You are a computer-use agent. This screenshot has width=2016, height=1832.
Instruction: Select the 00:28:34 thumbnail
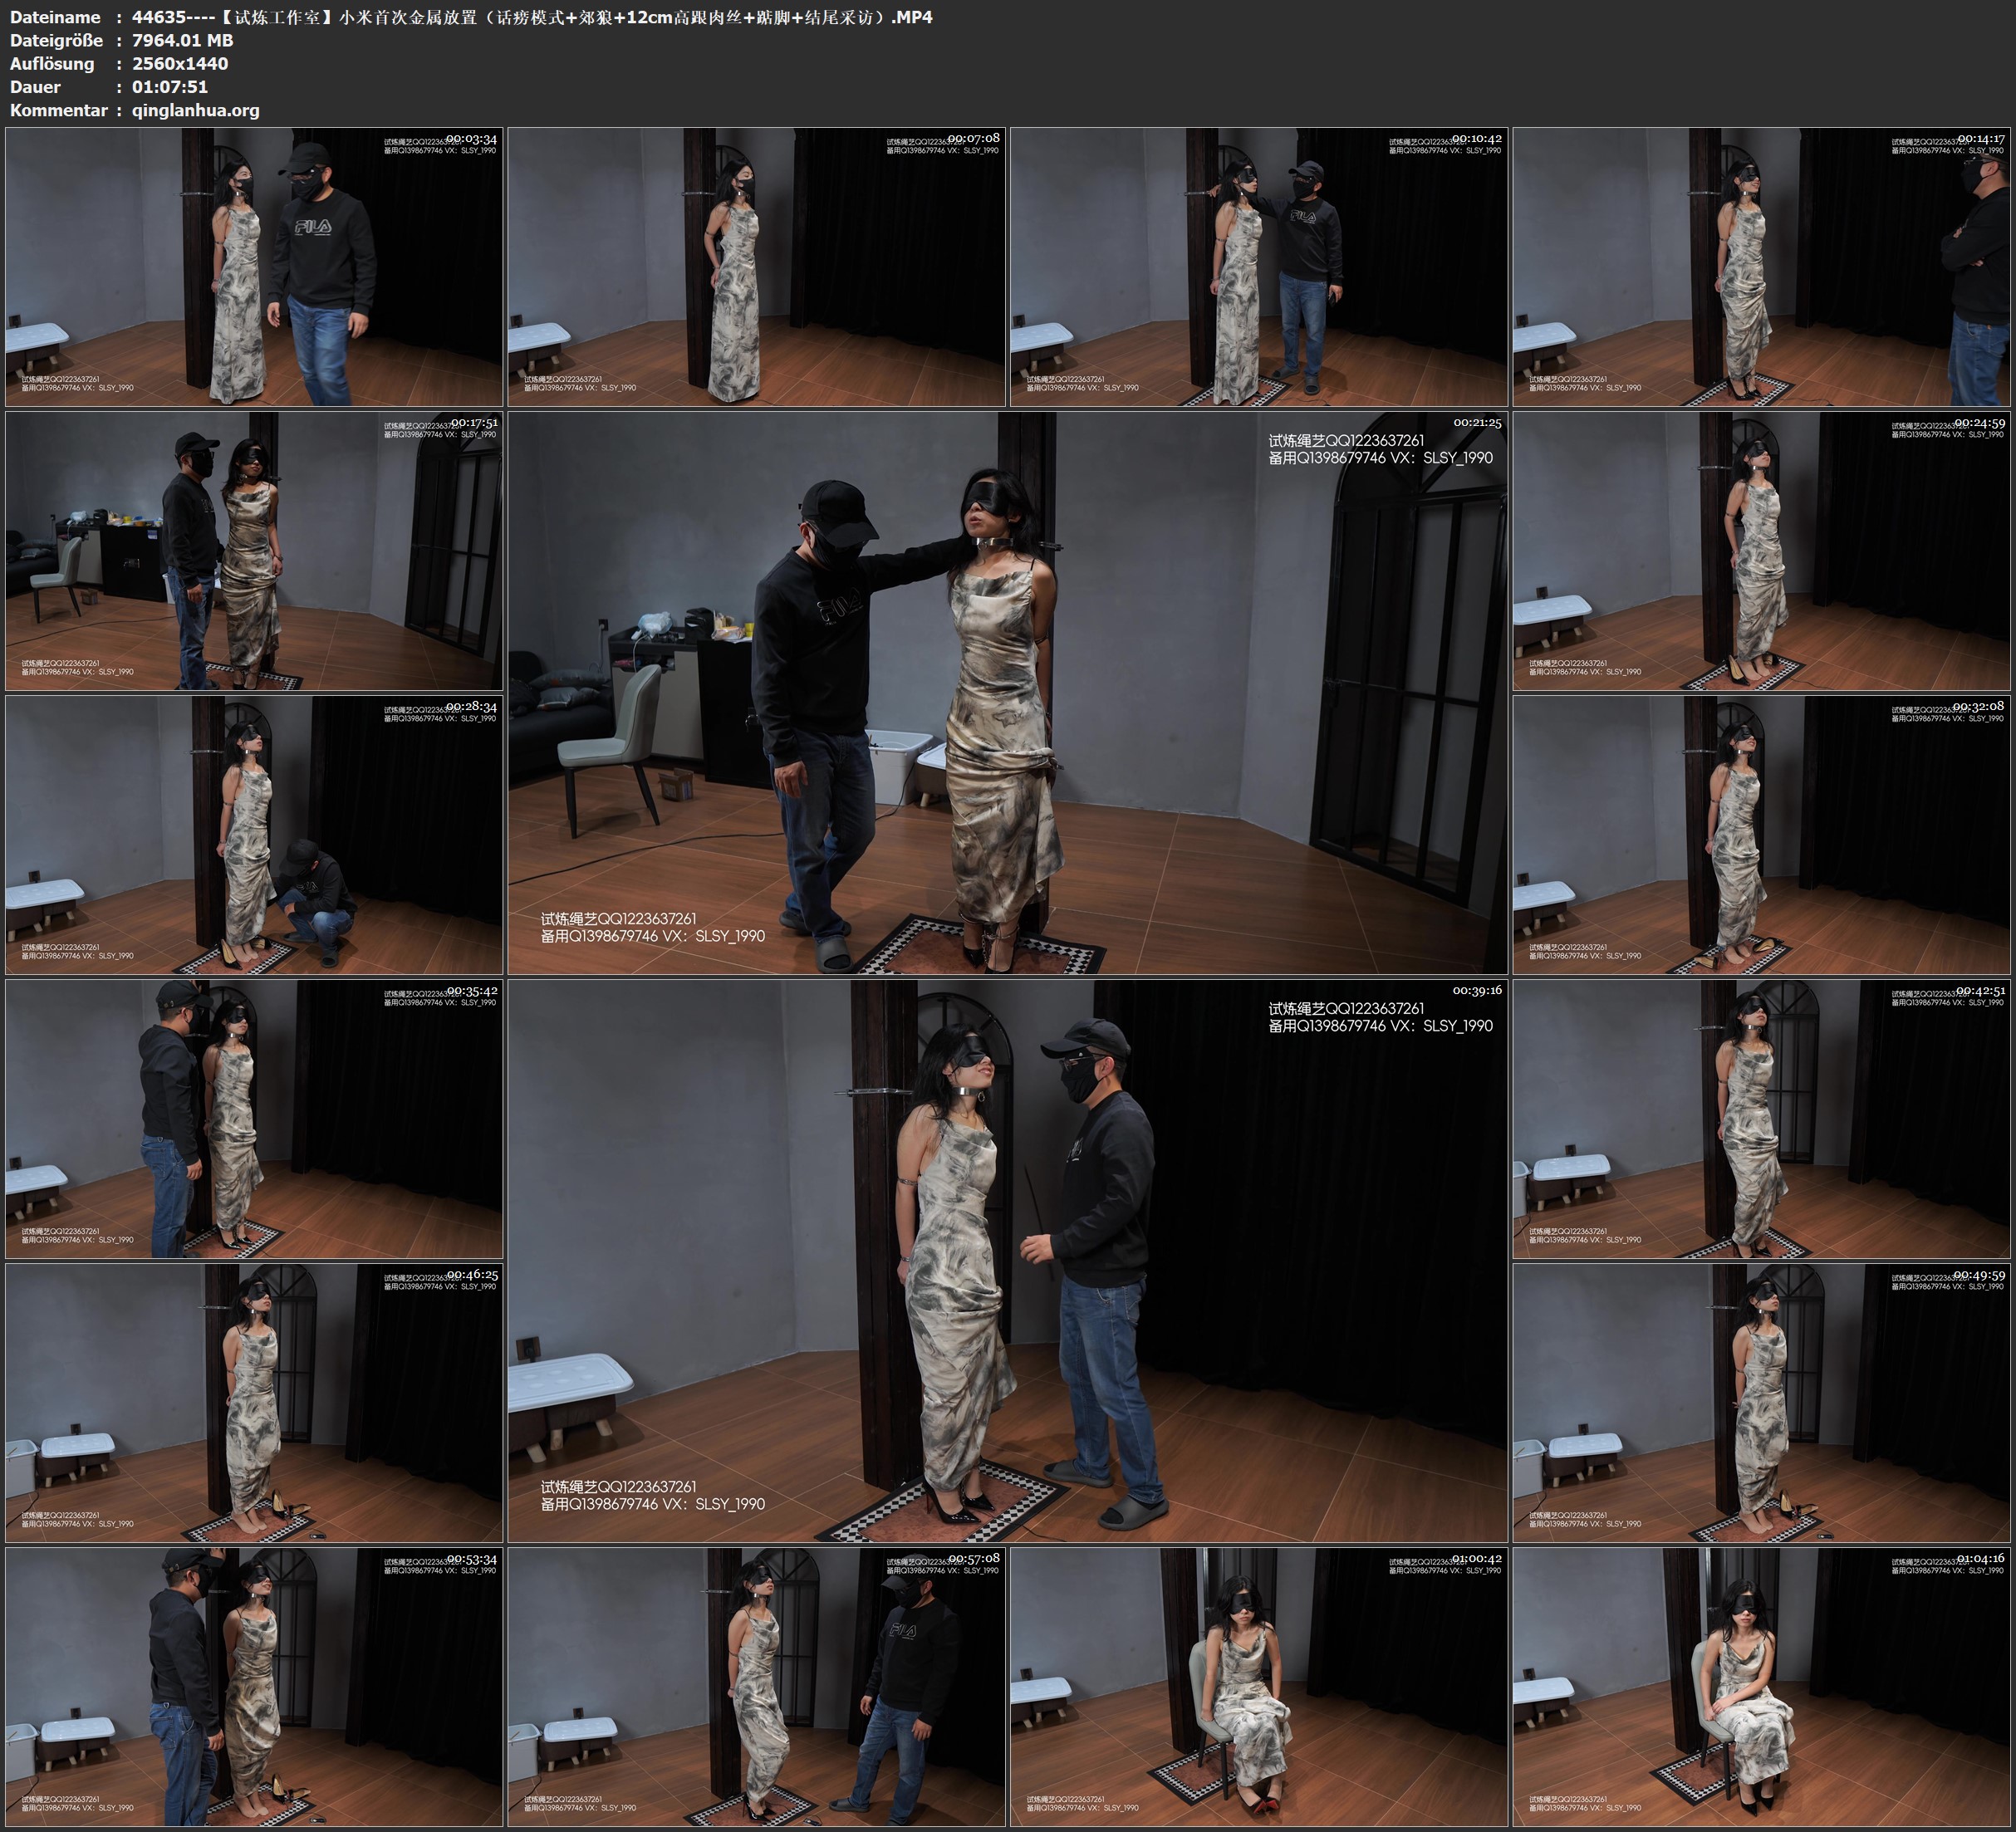tap(254, 835)
